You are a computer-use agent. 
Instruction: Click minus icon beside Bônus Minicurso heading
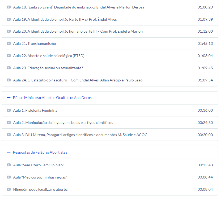tap(9, 98)
